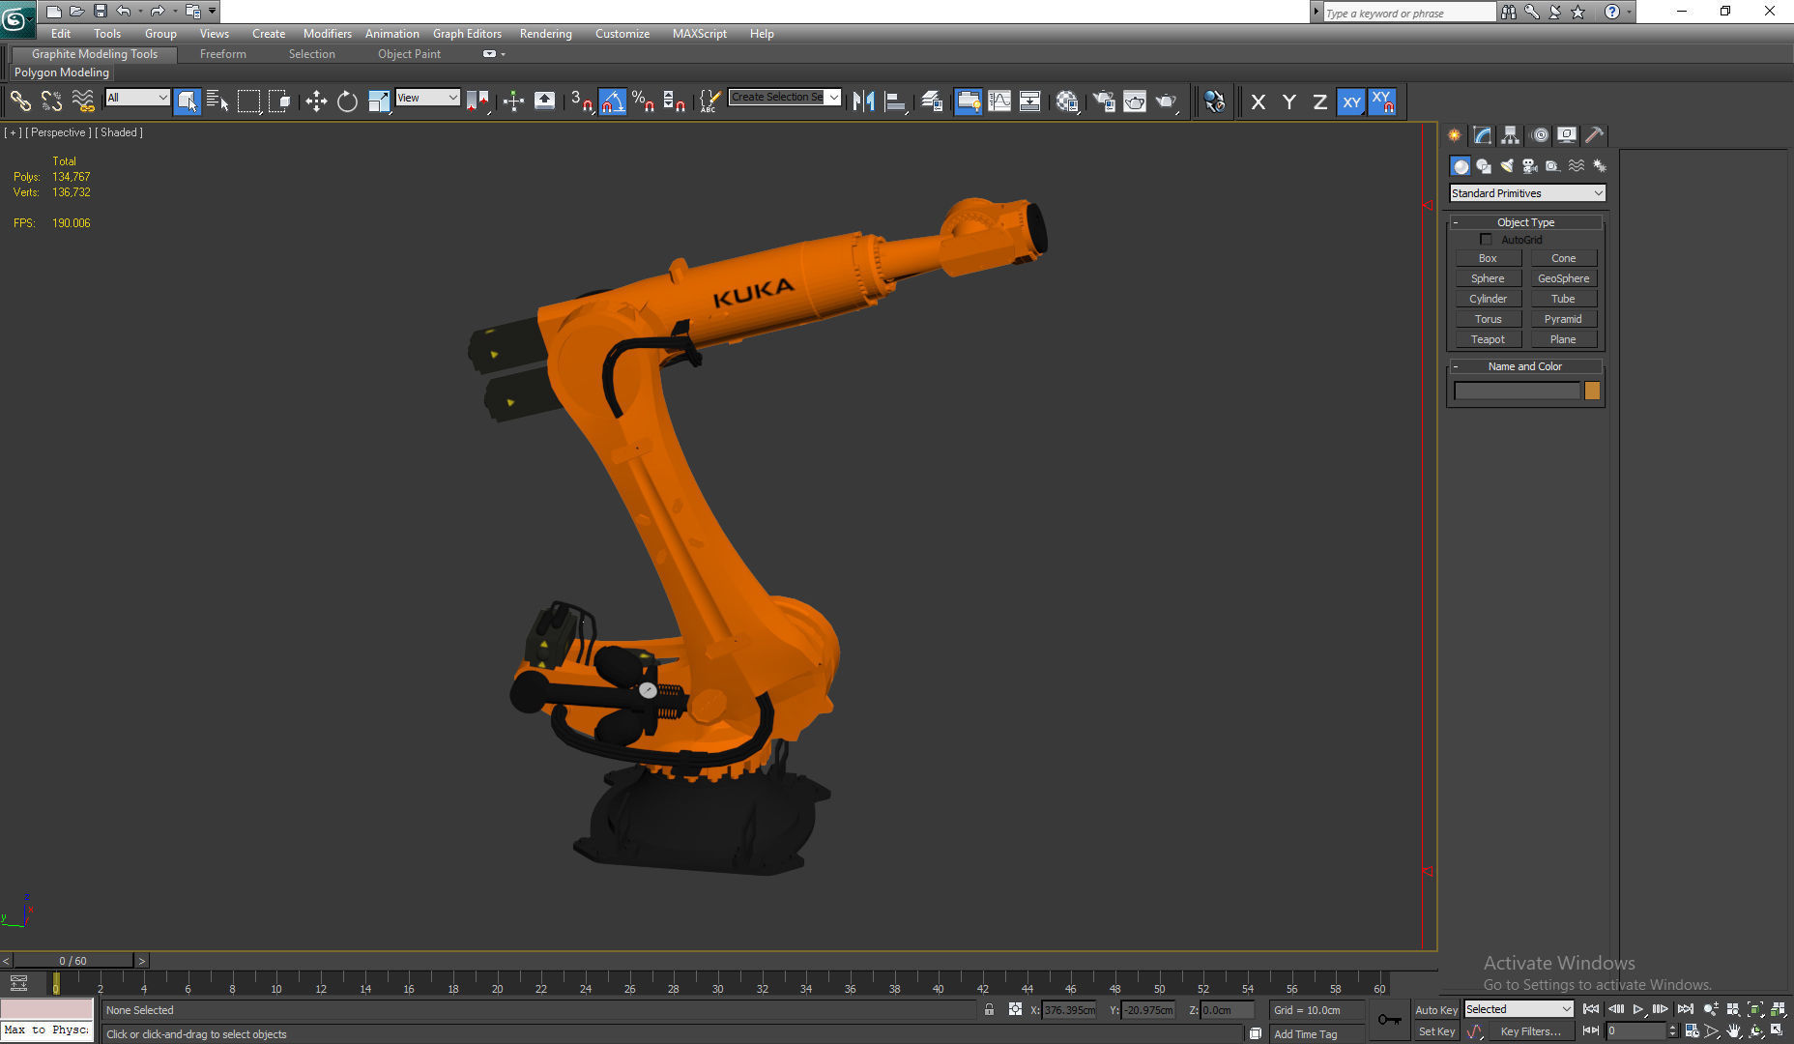Switch to the Modify command panel tab
Viewport: 1794px width, 1044px height.
(x=1482, y=135)
